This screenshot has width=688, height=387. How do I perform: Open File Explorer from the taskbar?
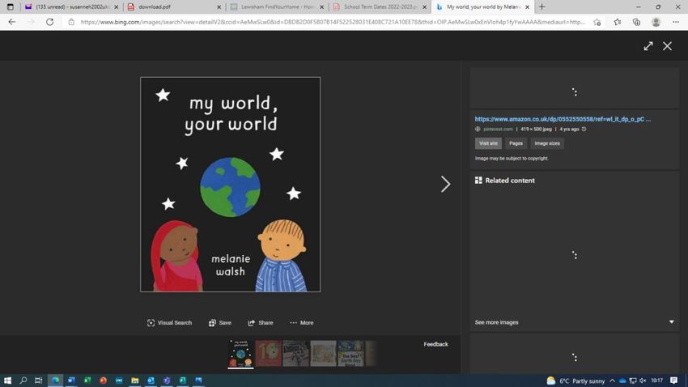coord(134,381)
